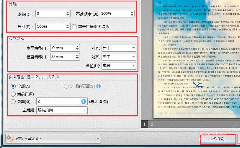Enable 基于目标页面缩放 checkbox
Image resolution: width=240 pixels, height=148 pixels.
pos(74,27)
